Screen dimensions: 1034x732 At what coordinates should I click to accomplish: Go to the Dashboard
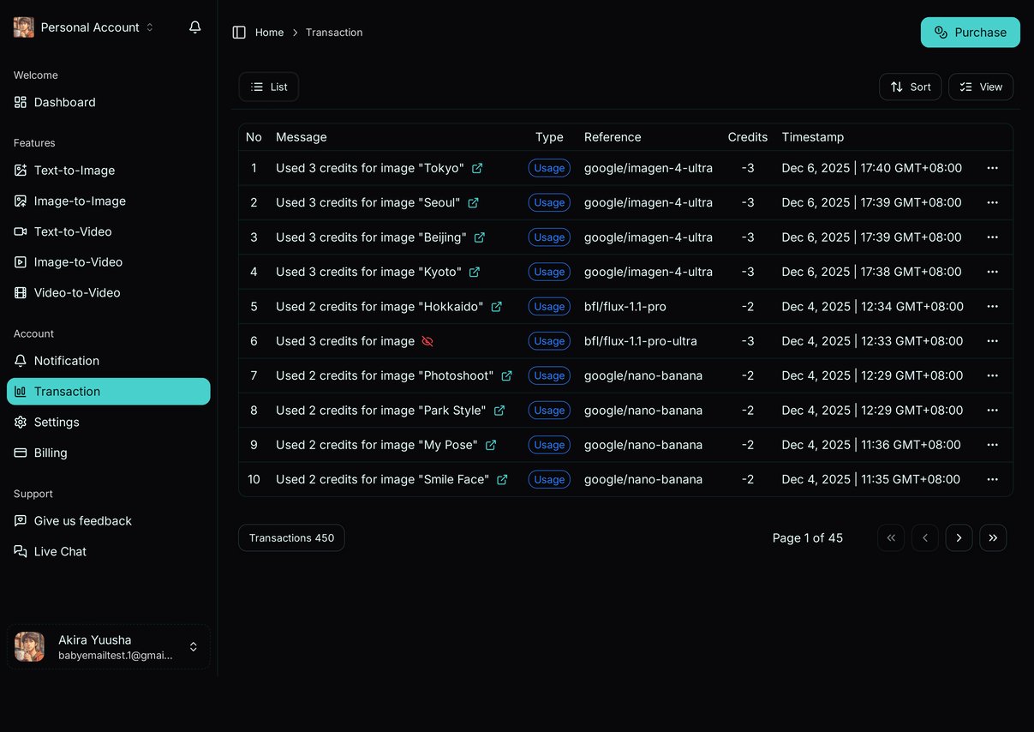coord(64,102)
